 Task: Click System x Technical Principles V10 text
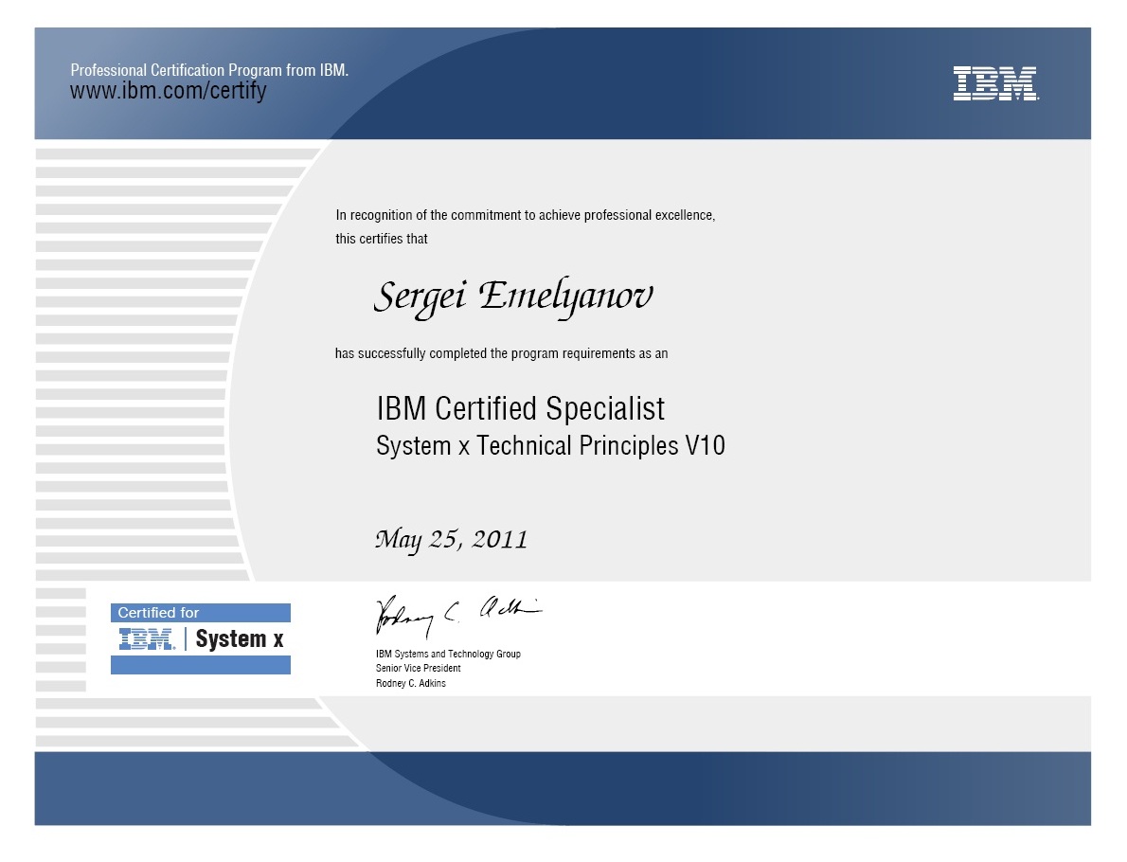point(550,445)
